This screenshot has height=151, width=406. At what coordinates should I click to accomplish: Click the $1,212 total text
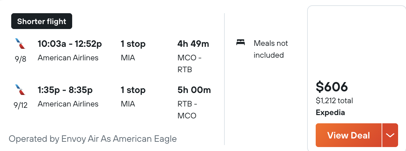(334, 101)
